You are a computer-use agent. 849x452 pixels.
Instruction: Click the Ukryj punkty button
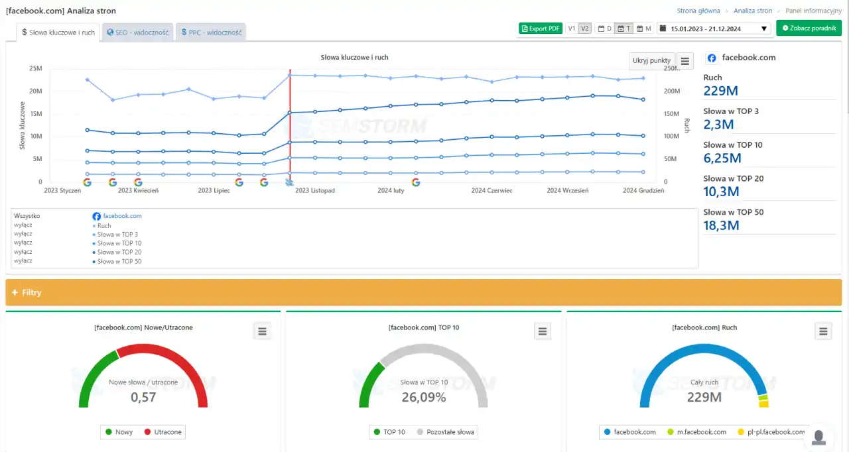pos(651,60)
